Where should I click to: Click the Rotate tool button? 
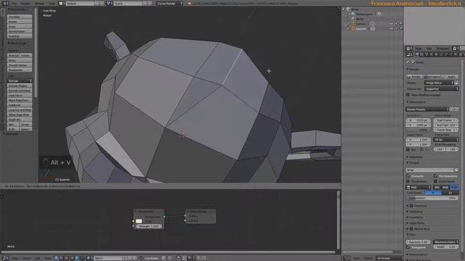click(x=20, y=22)
